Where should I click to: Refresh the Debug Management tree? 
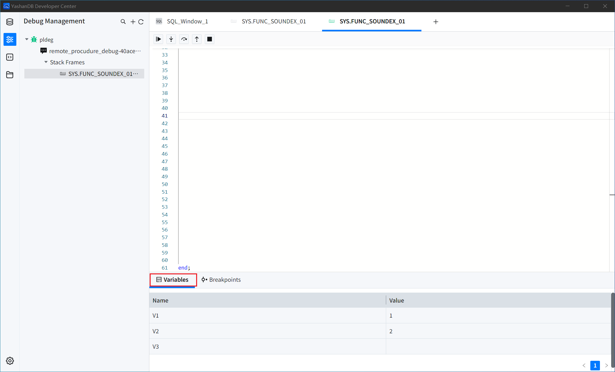[x=141, y=22]
